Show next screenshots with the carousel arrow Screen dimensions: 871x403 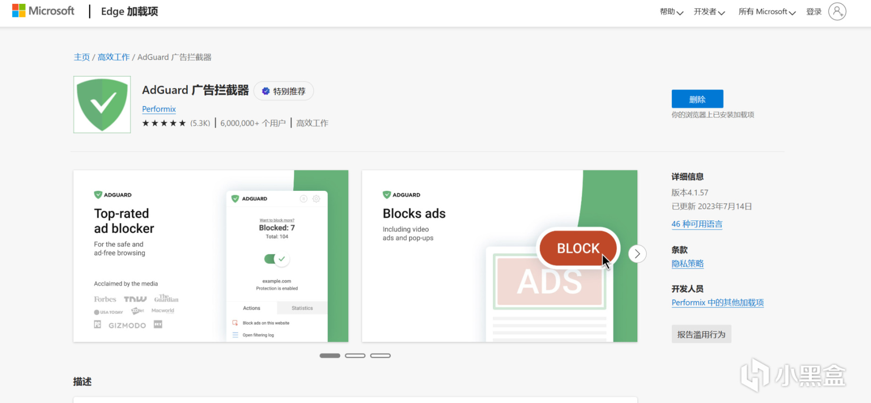point(637,254)
